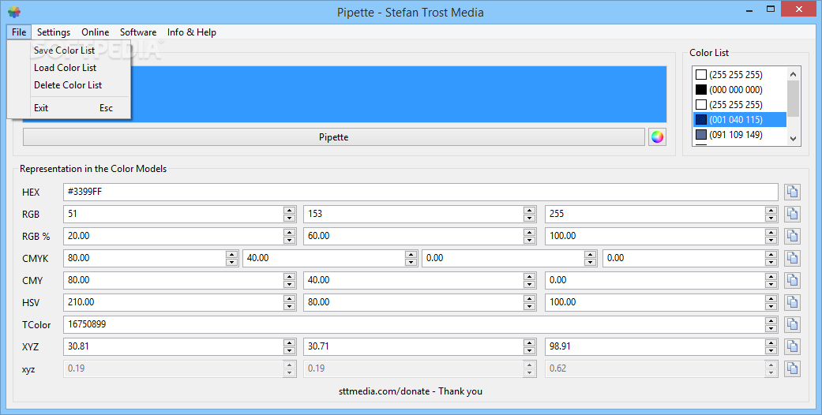Screen dimensions: 822x415
Task: Select the (001 040 115) color entry
Action: pyautogui.click(x=740, y=119)
